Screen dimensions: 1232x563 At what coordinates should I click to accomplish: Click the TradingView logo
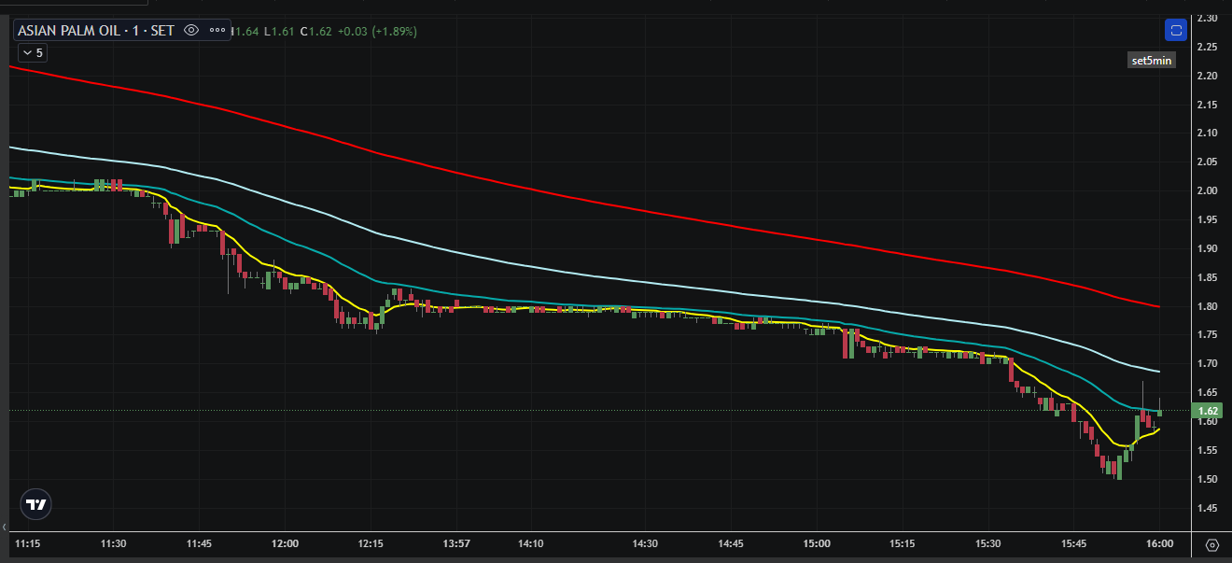35,504
